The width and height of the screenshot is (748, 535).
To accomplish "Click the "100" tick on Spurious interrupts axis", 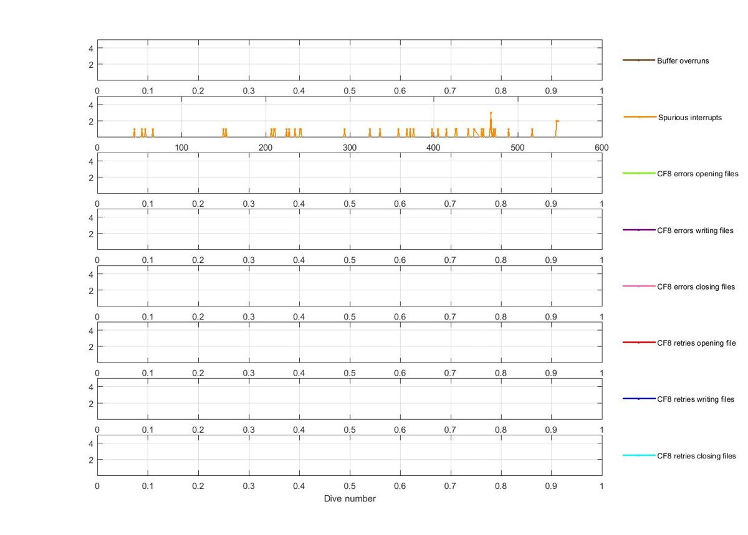I will coord(181,148).
